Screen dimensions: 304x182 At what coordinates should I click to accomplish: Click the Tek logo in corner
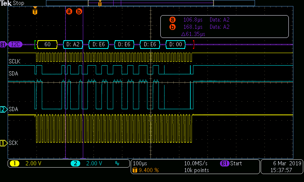point(6,3)
